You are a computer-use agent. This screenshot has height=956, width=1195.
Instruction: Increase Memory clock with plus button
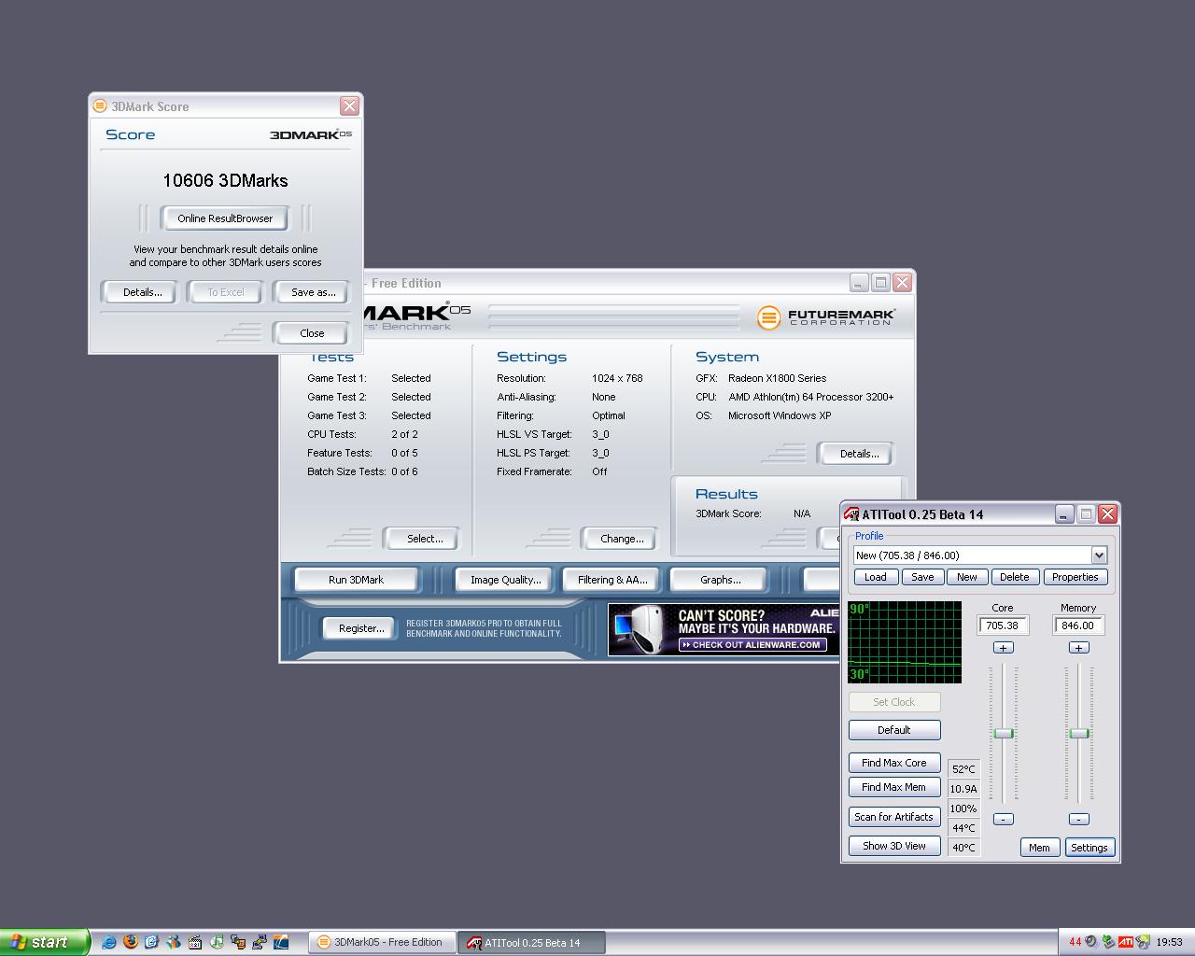coord(1078,648)
